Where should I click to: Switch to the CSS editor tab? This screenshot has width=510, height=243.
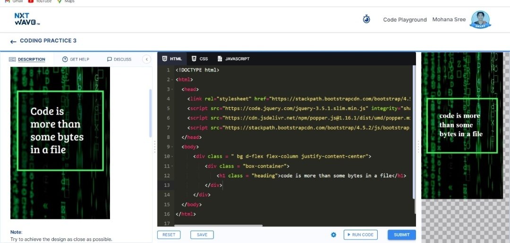(200, 59)
